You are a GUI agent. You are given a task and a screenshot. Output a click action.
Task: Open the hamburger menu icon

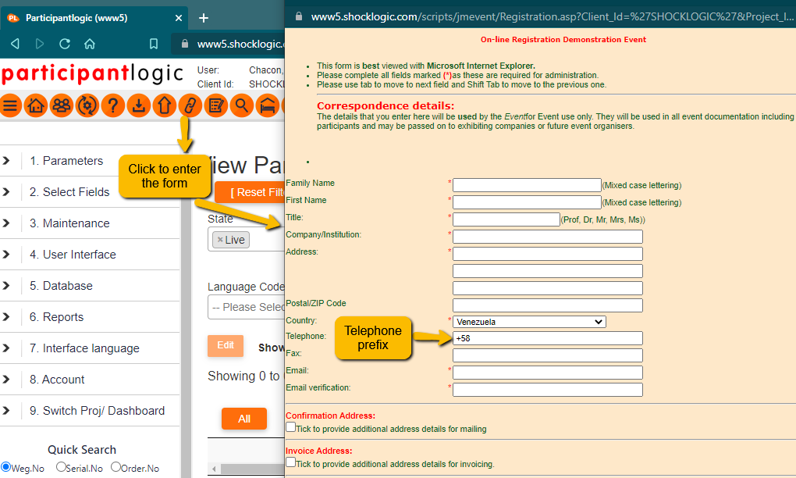11,105
